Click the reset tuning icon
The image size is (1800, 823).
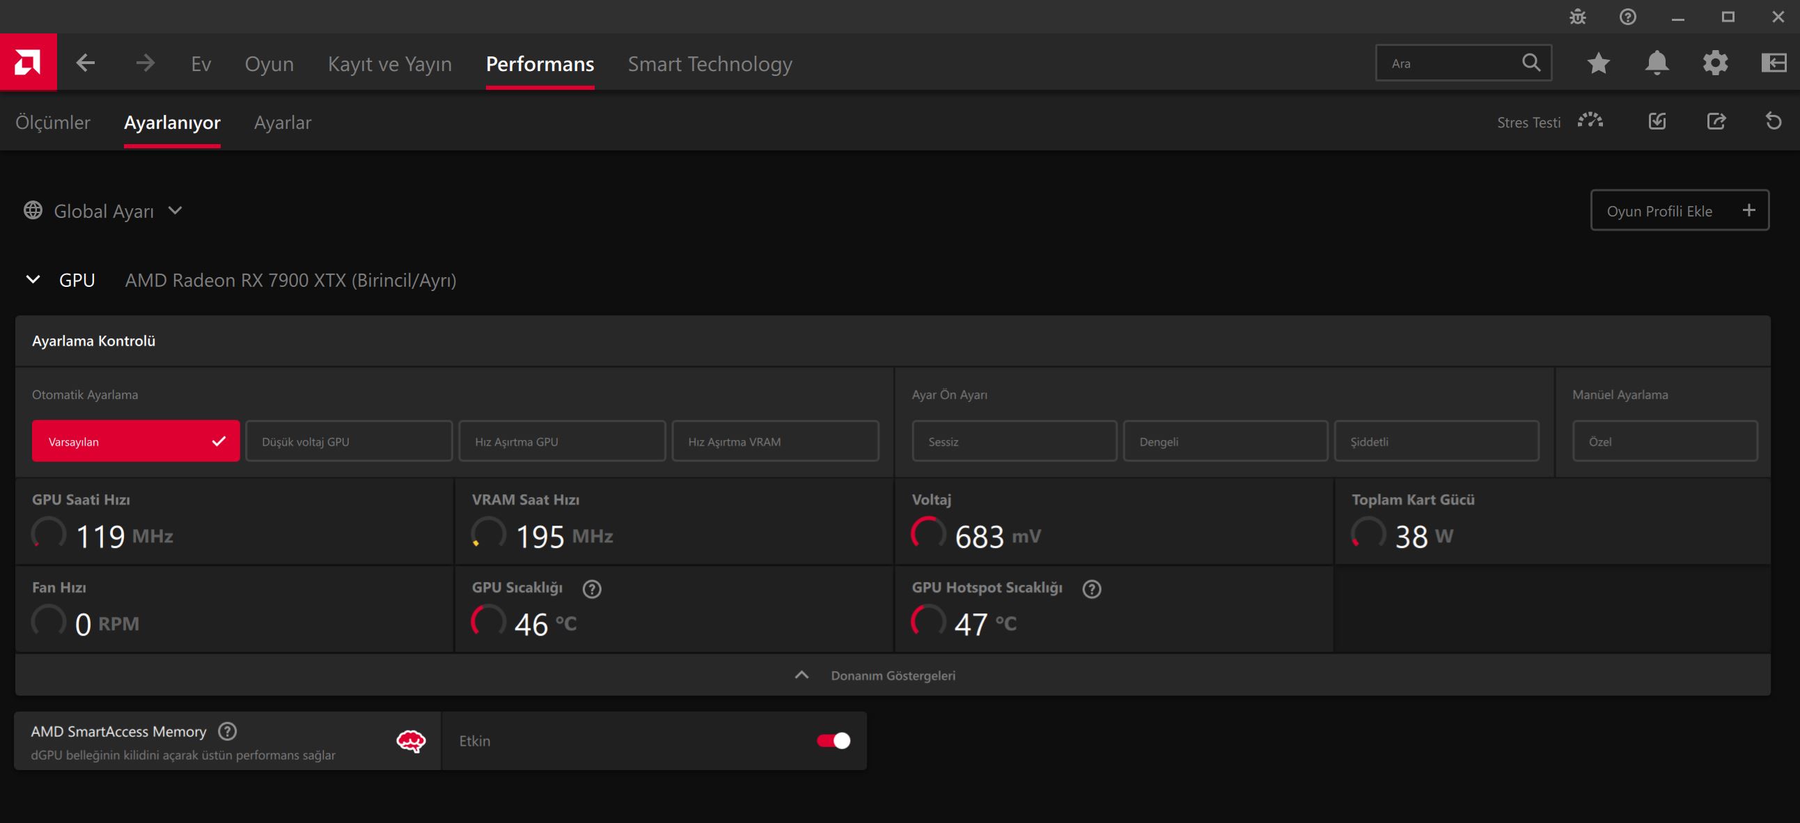(1774, 121)
